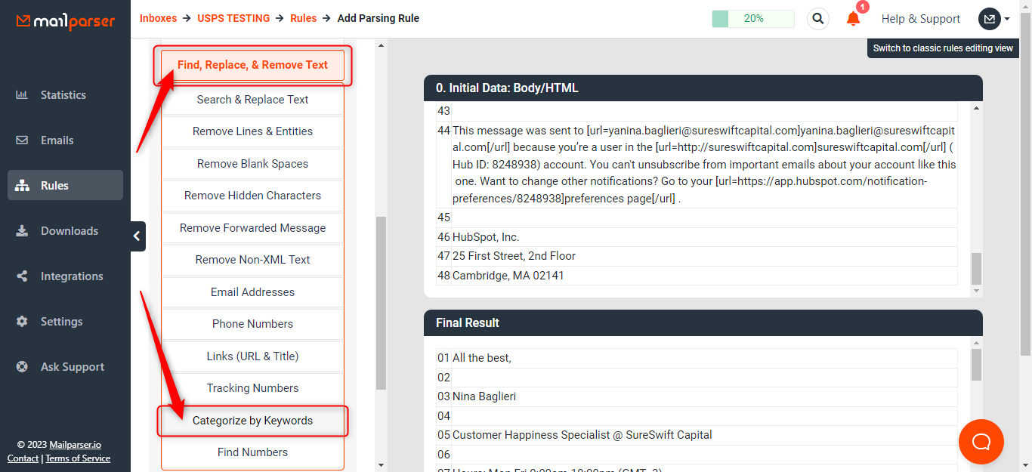
Task: Open the Rules breadcrumb link
Action: click(304, 18)
